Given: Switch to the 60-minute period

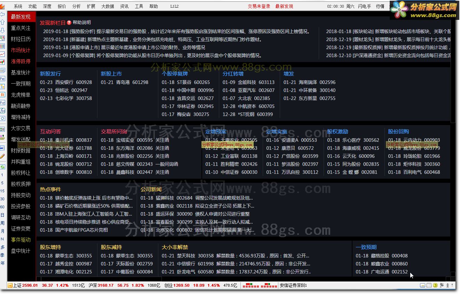Looking at the screenshot, I should click(x=2, y=207).
